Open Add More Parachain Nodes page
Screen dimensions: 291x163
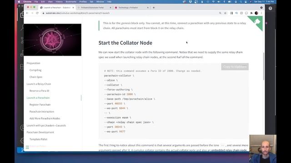[x=45, y=119]
